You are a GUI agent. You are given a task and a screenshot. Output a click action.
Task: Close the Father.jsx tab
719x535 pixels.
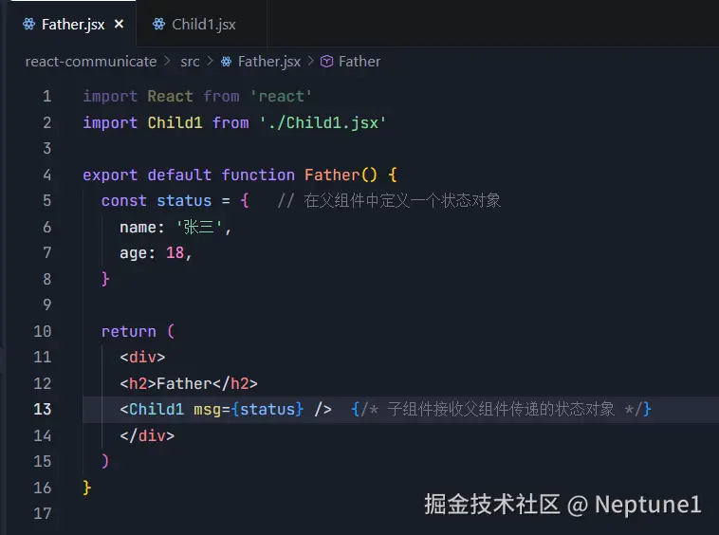point(119,25)
